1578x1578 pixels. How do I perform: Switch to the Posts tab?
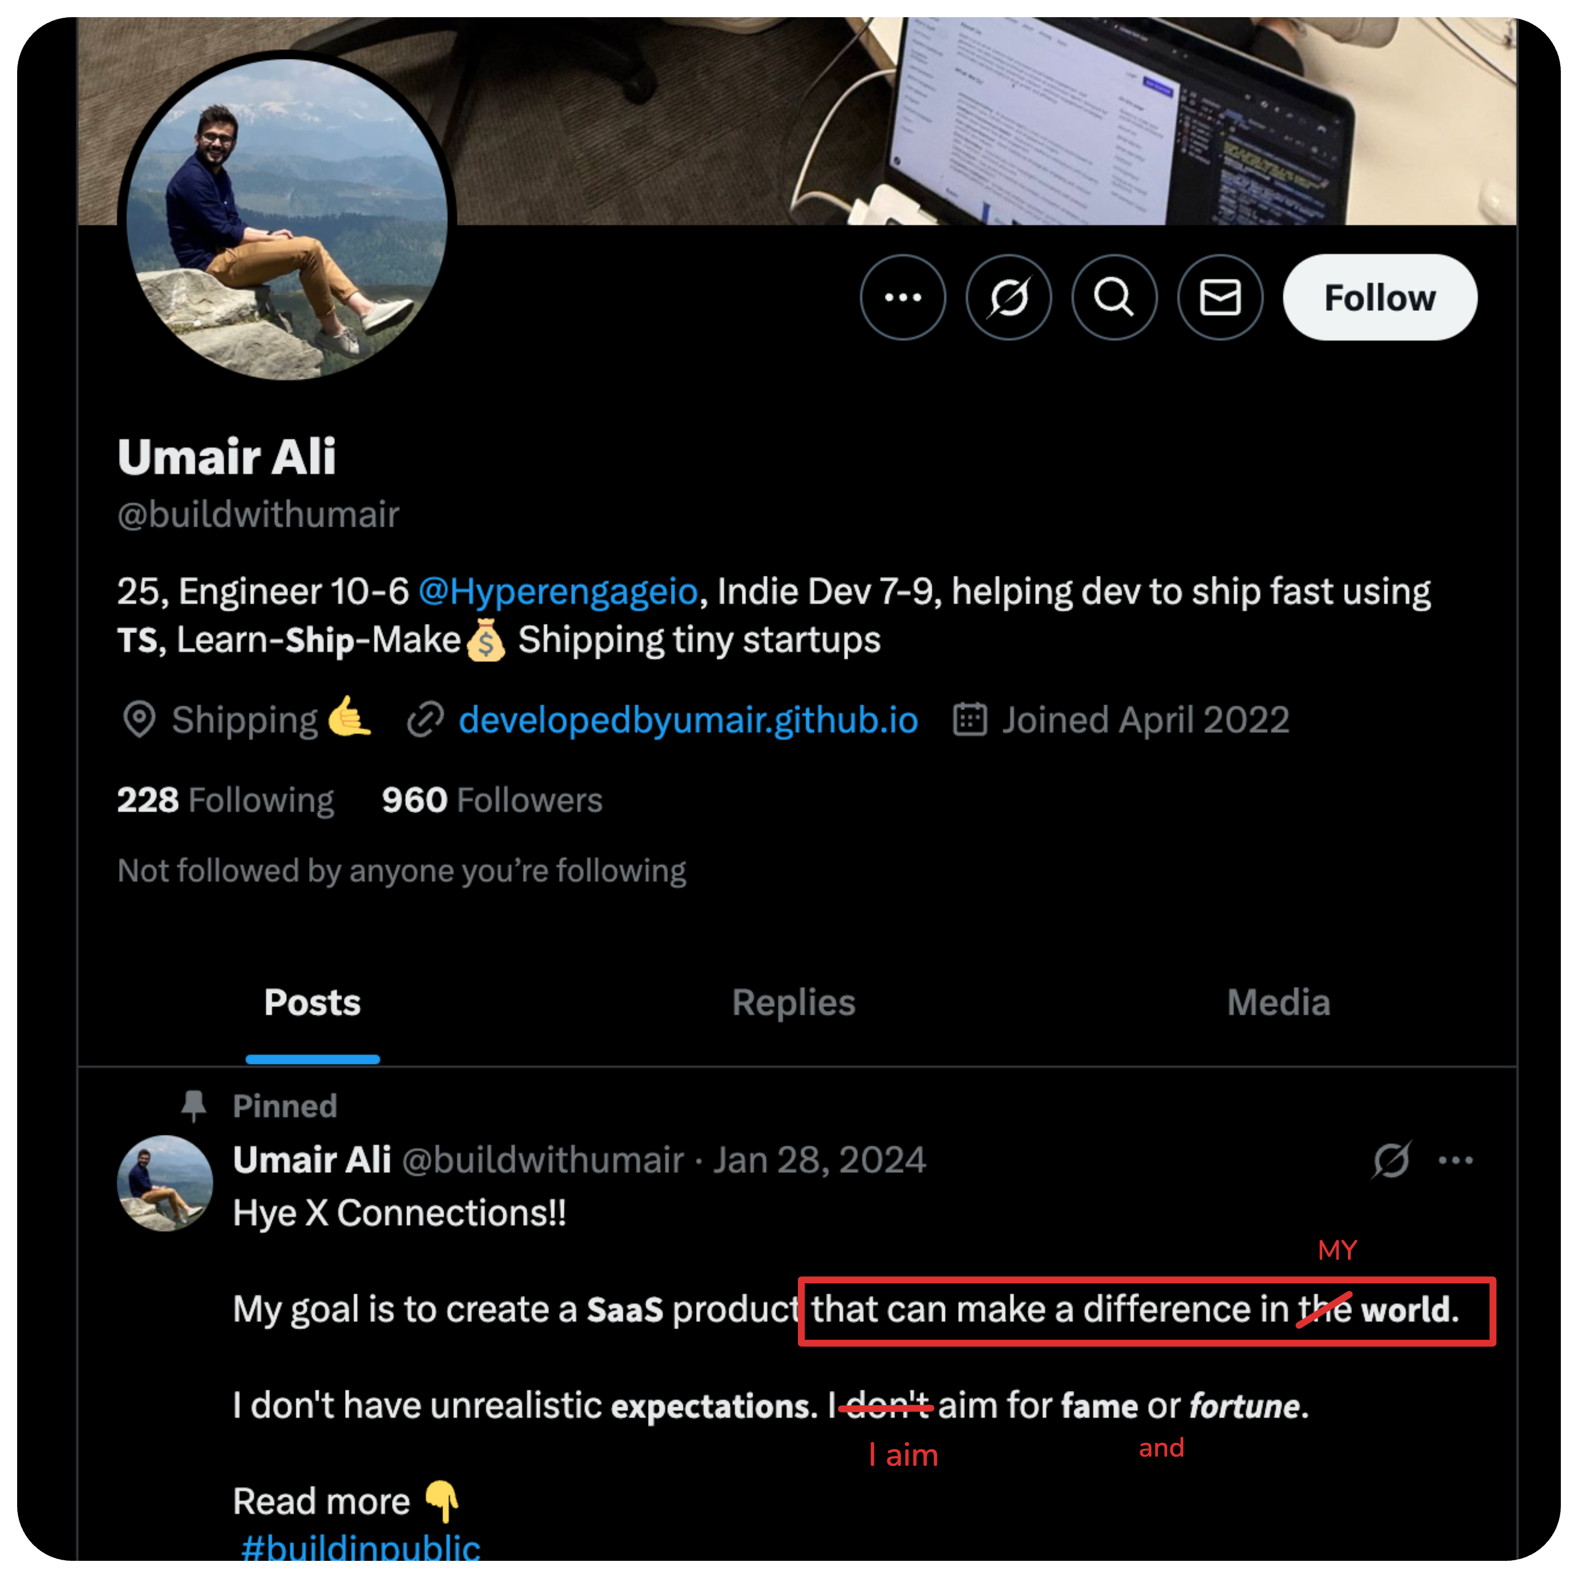pos(312,1002)
